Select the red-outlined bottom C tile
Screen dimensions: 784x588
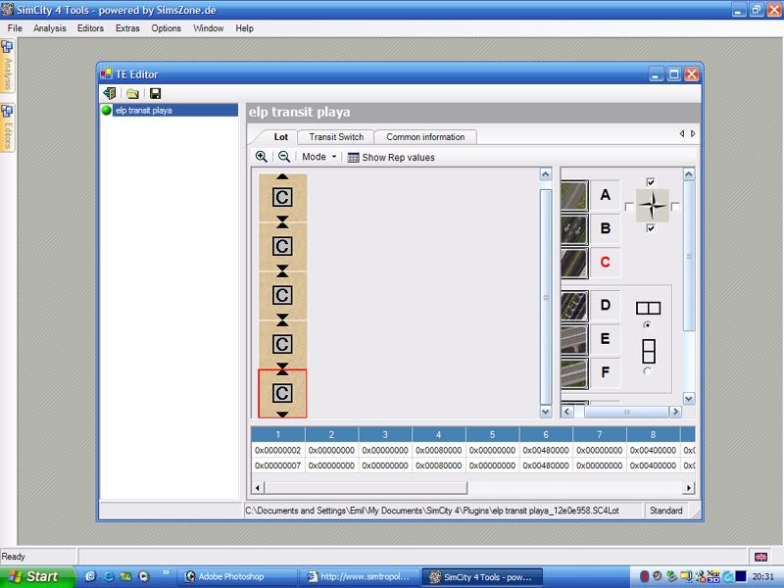pyautogui.click(x=282, y=394)
